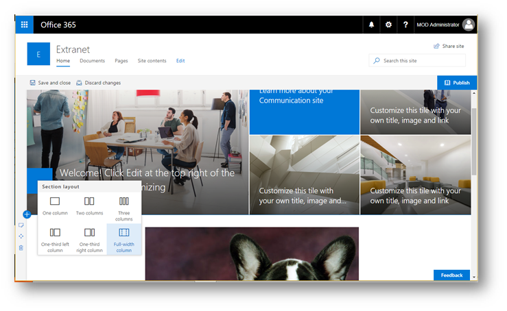Click the move section icon

click(x=21, y=236)
